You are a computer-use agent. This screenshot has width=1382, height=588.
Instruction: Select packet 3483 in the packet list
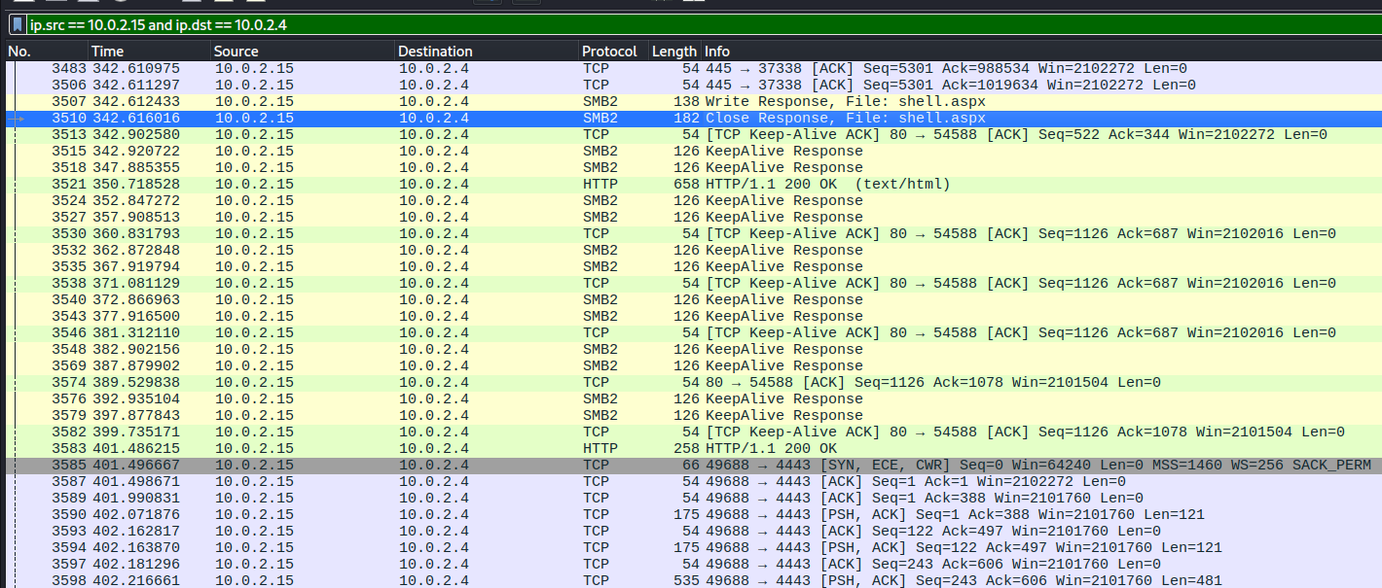coord(693,69)
